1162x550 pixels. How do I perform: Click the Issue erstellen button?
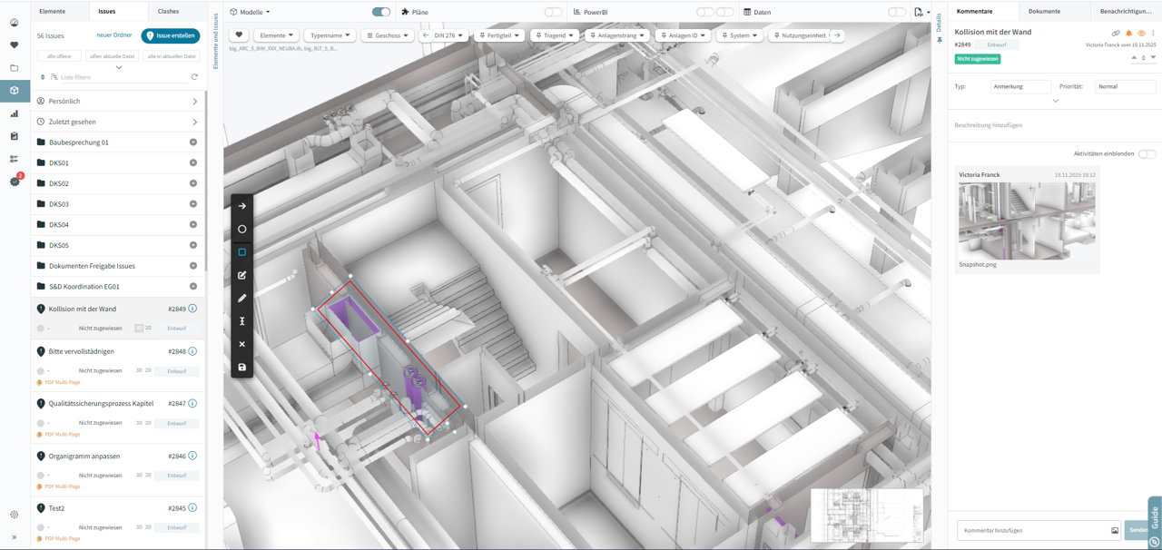[x=171, y=35]
